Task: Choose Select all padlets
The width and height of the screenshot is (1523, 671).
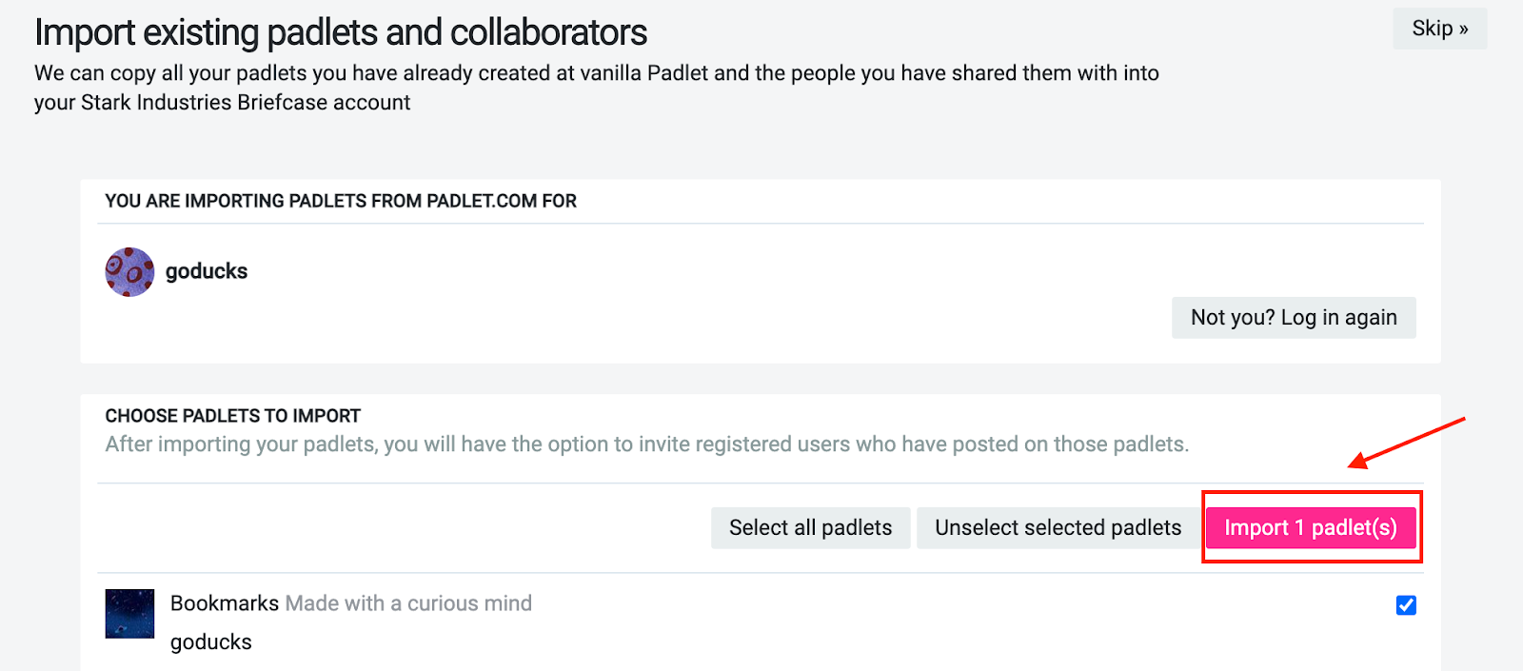Action: (810, 528)
